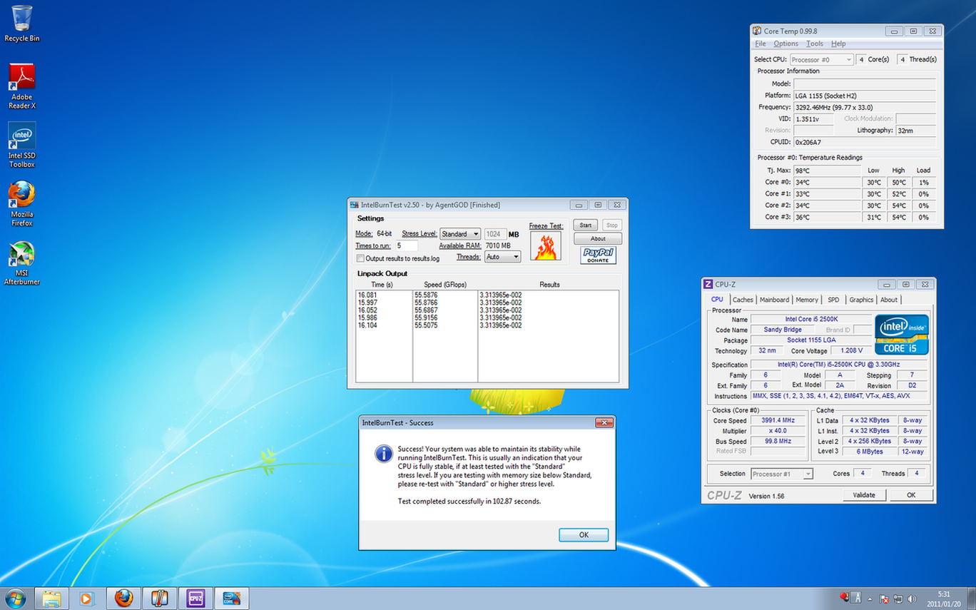Switch to Firefox on the taskbar
Image resolution: width=976 pixels, height=610 pixels.
click(123, 598)
